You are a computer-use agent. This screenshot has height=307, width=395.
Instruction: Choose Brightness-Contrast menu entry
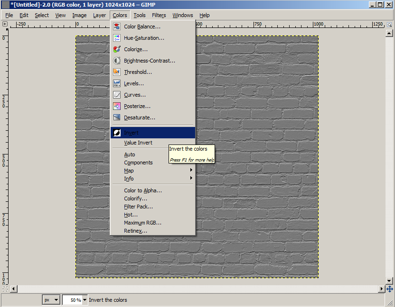tap(153, 61)
